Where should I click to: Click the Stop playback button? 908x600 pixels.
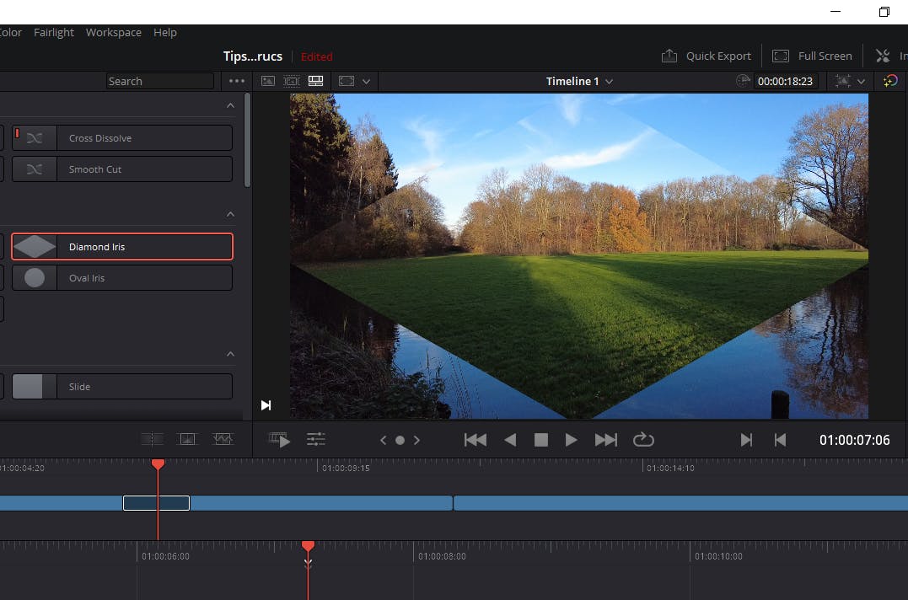pos(541,440)
